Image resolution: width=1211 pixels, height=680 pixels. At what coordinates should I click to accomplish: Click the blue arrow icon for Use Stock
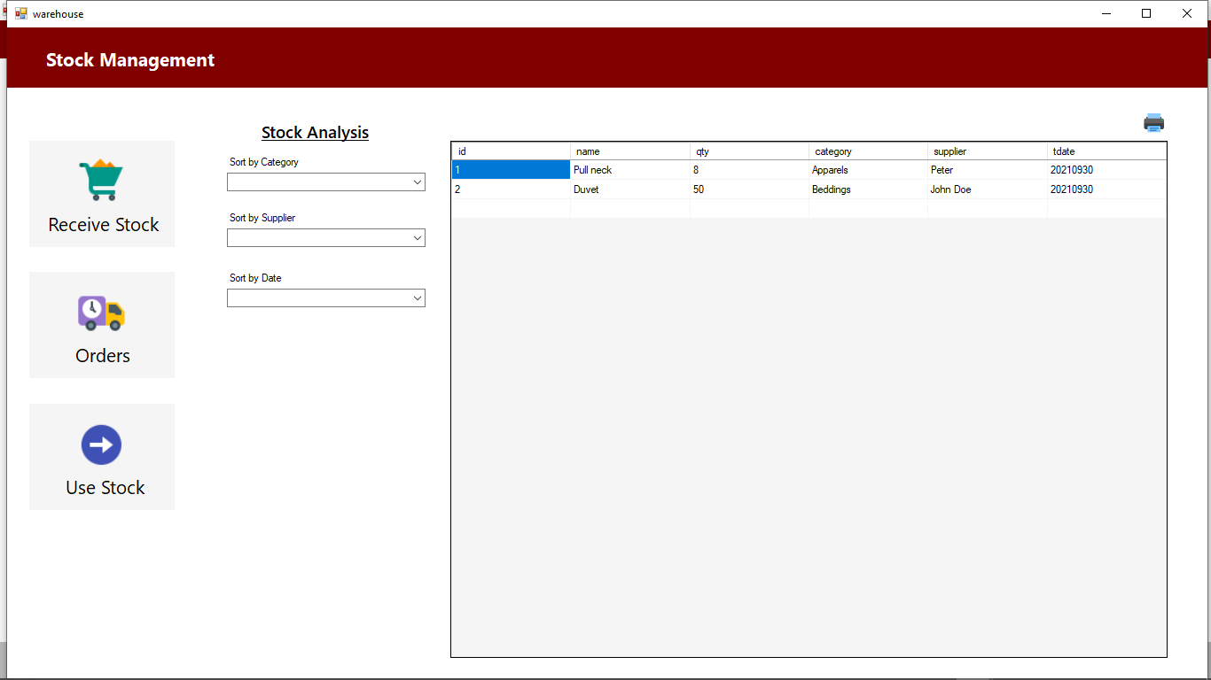point(101,444)
